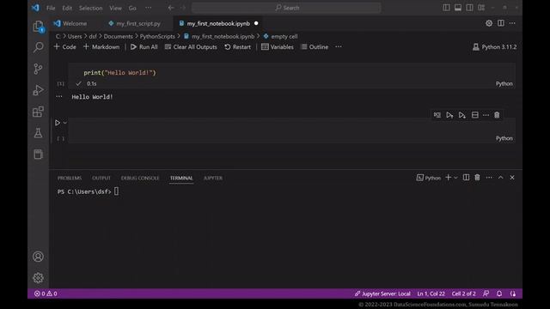Open the Selection menu
550x309 pixels.
point(90,8)
